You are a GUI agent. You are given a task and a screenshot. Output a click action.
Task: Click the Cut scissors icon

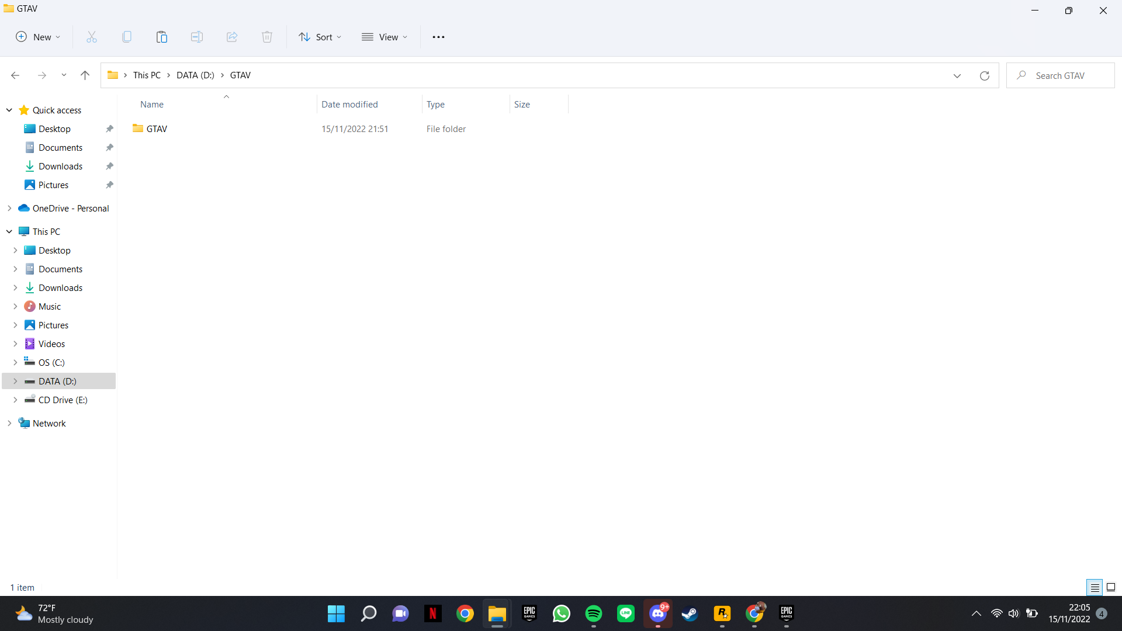point(92,37)
